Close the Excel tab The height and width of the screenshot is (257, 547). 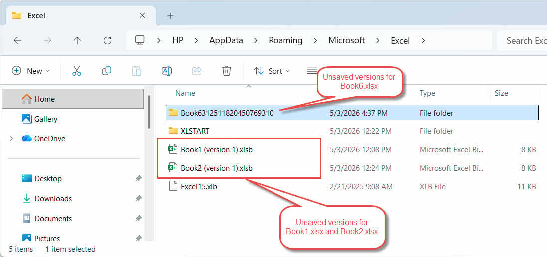(142, 15)
